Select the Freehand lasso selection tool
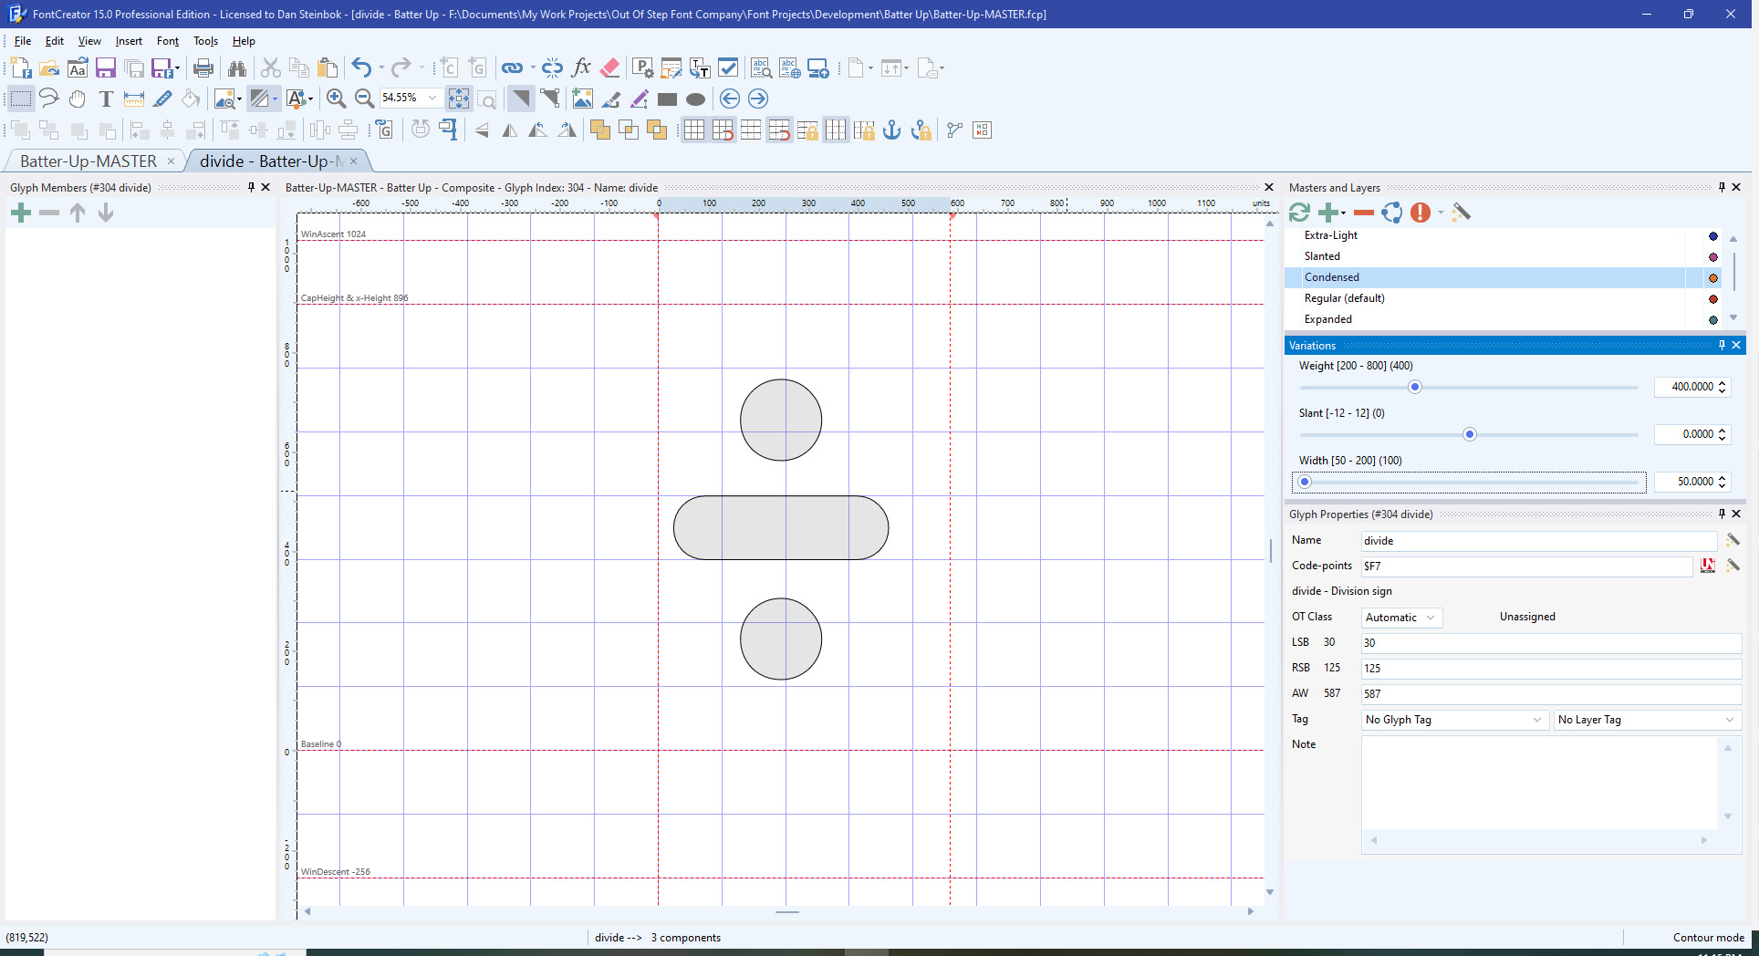The width and height of the screenshot is (1759, 956). click(x=49, y=99)
